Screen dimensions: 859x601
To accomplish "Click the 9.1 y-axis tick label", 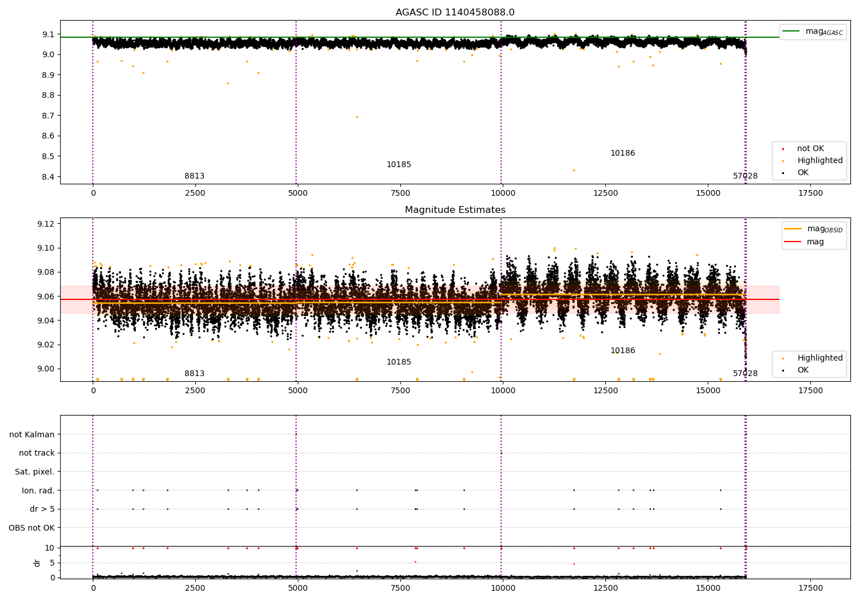I will coord(49,34).
